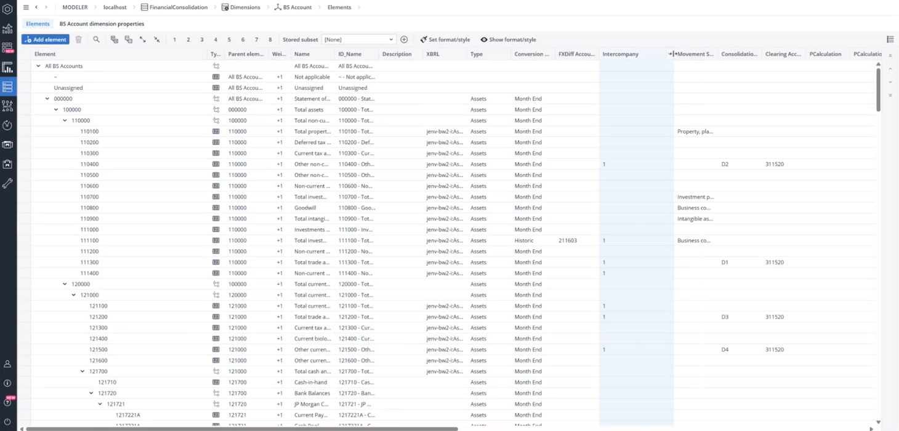Toggle Show format/style eye option
Image resolution: width=899 pixels, height=431 pixels.
(x=508, y=39)
